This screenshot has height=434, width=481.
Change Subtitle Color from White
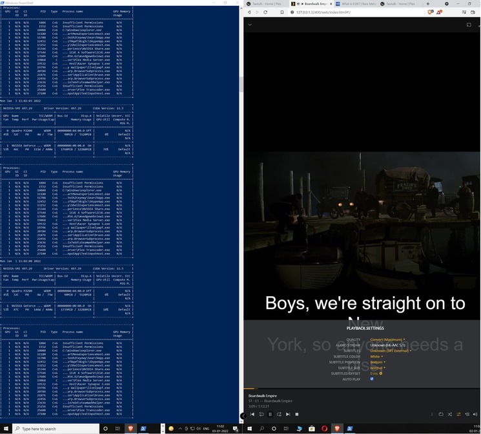pyautogui.click(x=376, y=356)
